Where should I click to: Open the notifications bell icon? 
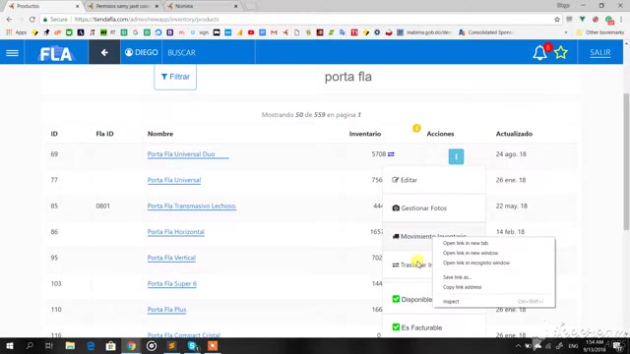tap(539, 53)
